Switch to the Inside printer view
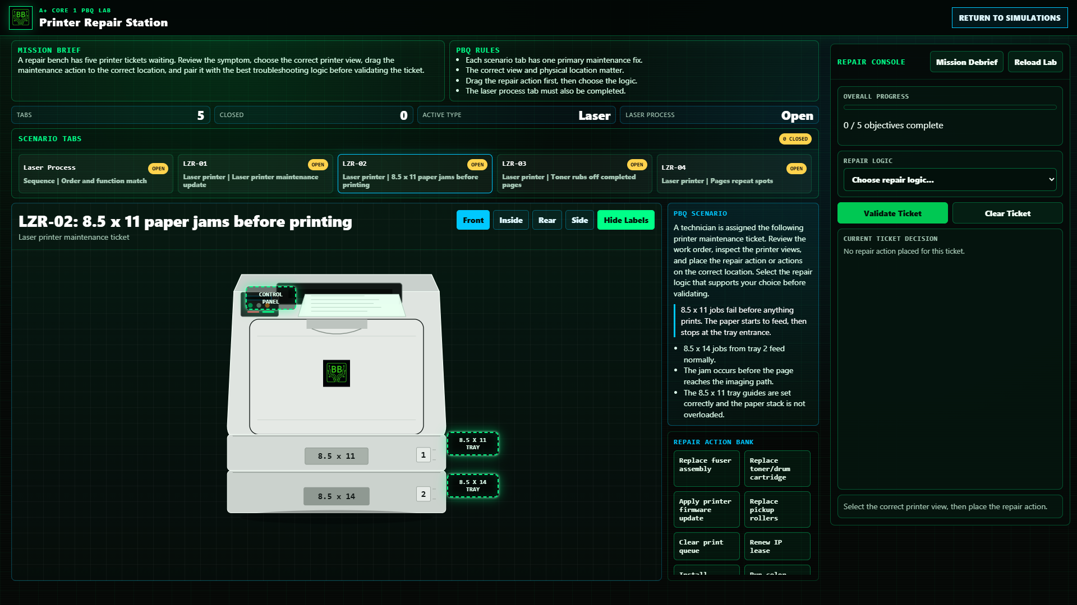 [511, 220]
